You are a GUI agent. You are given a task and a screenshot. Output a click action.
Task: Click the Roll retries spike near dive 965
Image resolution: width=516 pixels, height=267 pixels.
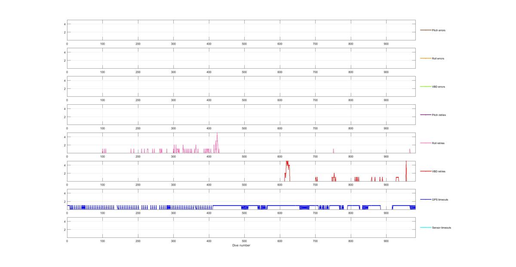pyautogui.click(x=410, y=150)
